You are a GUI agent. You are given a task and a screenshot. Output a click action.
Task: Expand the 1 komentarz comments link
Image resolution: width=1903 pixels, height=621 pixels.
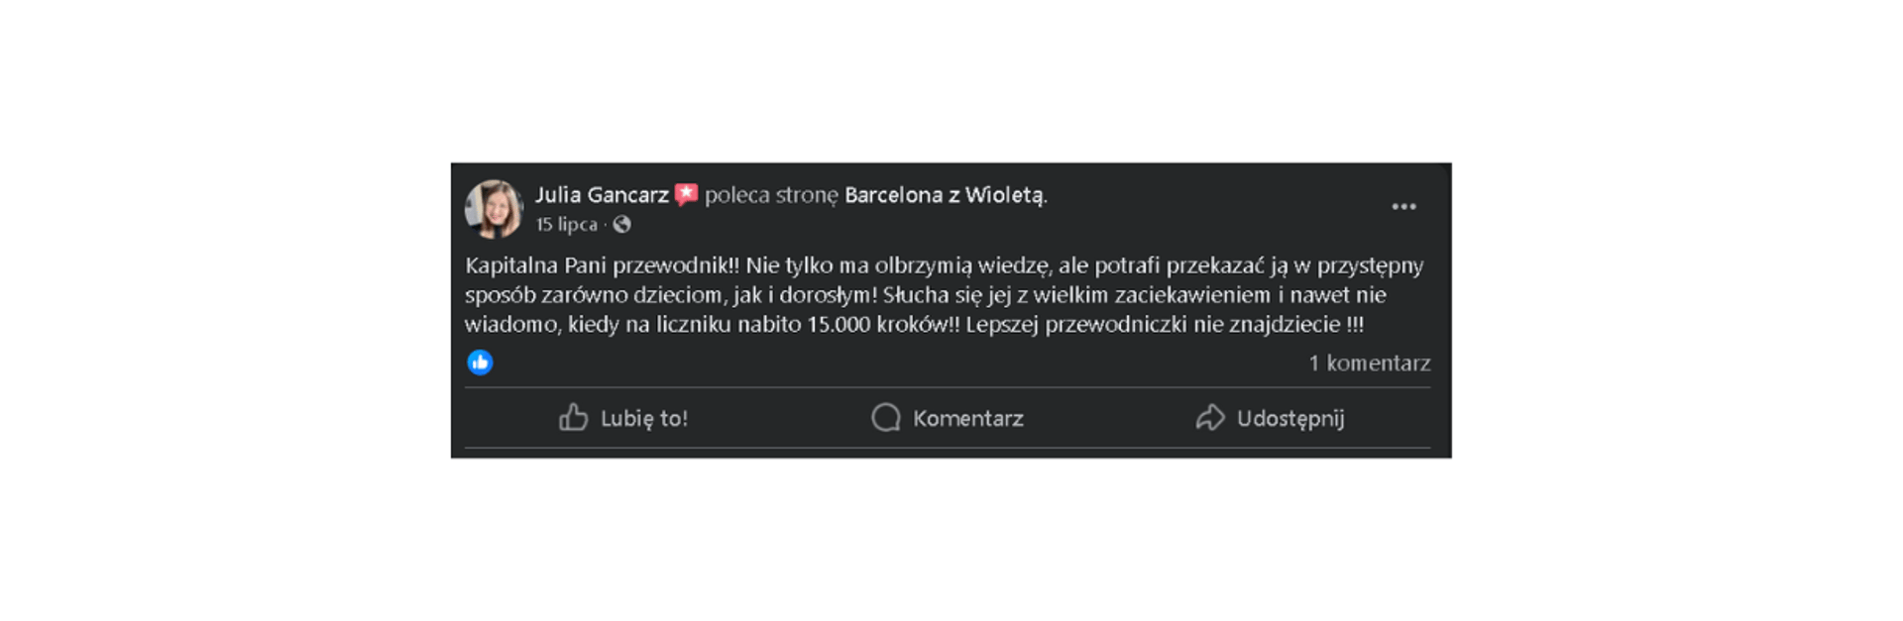coord(1369,363)
